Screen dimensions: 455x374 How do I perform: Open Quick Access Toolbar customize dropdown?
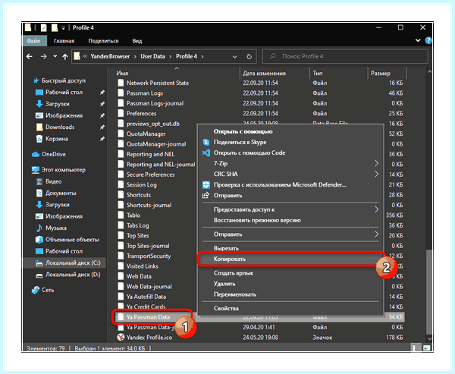click(x=63, y=28)
